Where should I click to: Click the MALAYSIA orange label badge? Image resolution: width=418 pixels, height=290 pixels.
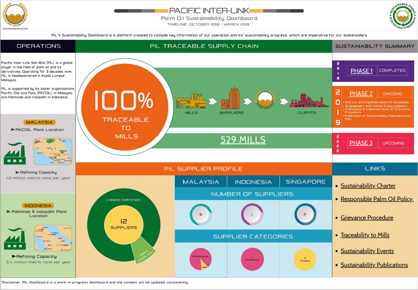click(x=39, y=122)
